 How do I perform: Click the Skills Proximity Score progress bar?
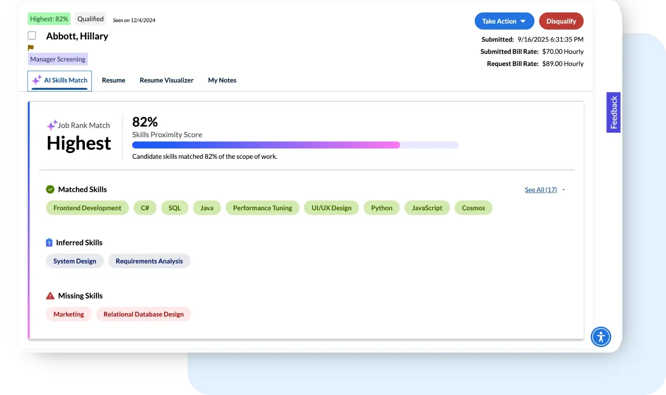pos(295,145)
